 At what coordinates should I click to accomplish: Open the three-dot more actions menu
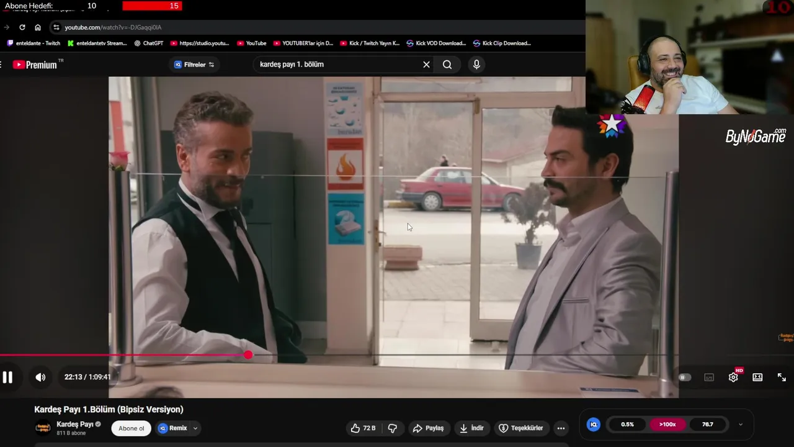[x=561, y=428]
